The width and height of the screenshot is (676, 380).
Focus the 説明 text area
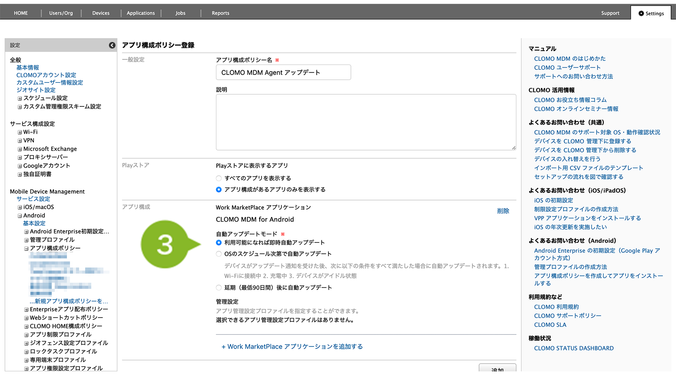[366, 122]
